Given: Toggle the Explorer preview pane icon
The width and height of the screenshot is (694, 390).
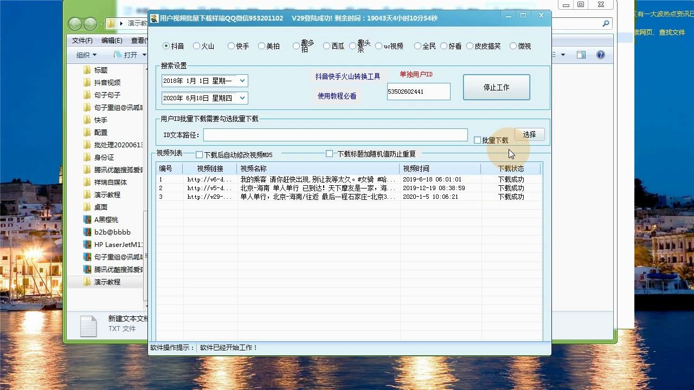Looking at the screenshot, I should pos(581,55).
